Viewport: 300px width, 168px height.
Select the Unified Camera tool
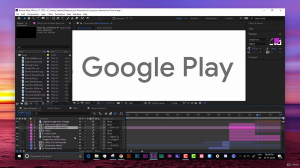44,18
